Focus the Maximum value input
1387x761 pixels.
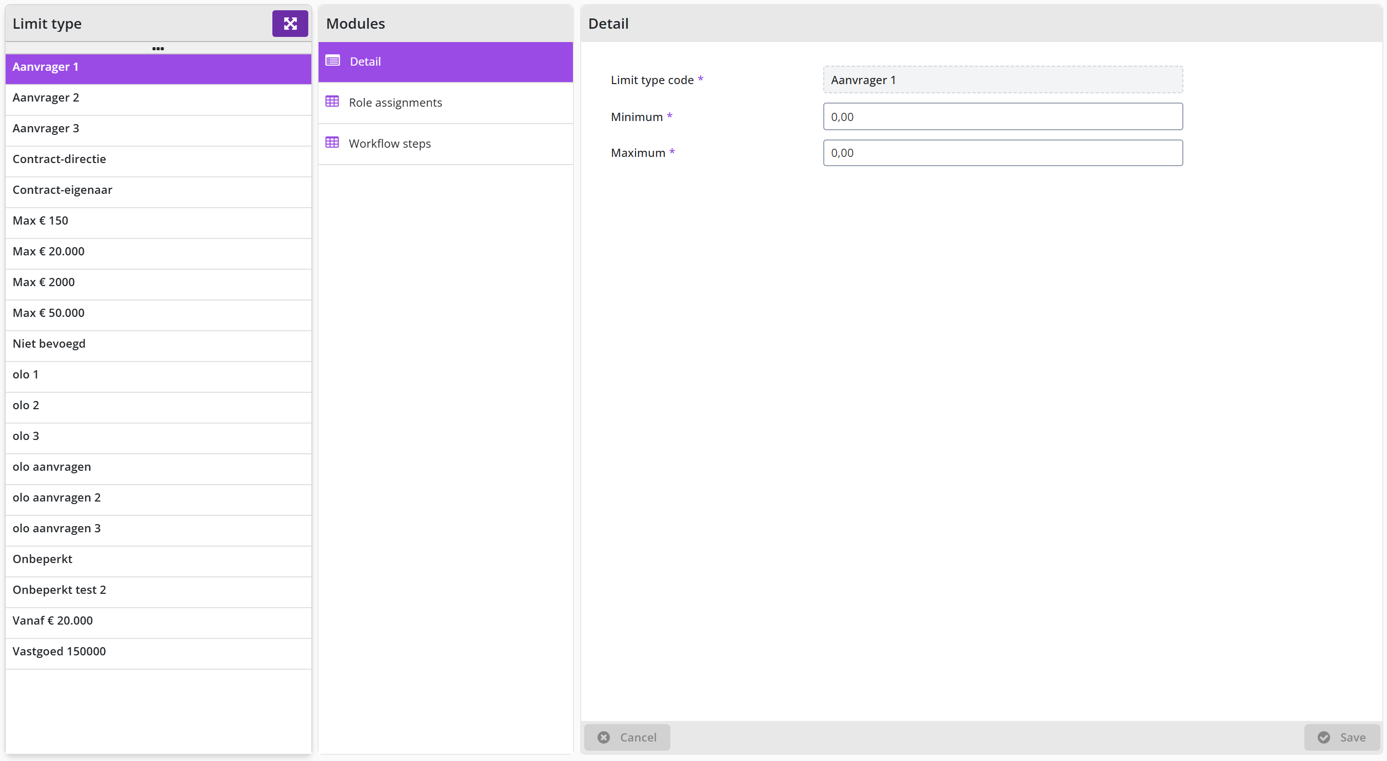tap(1003, 153)
